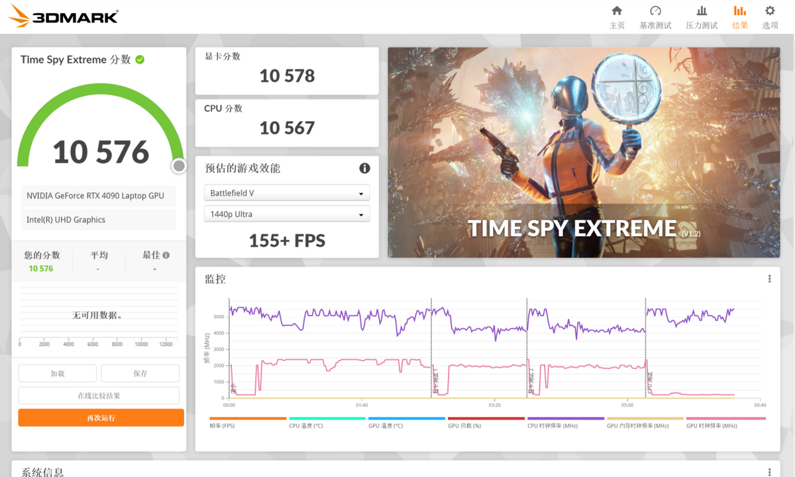The width and height of the screenshot is (795, 477).
Task: Click the 显卡测试 2 timeline marker
Action: point(531,382)
